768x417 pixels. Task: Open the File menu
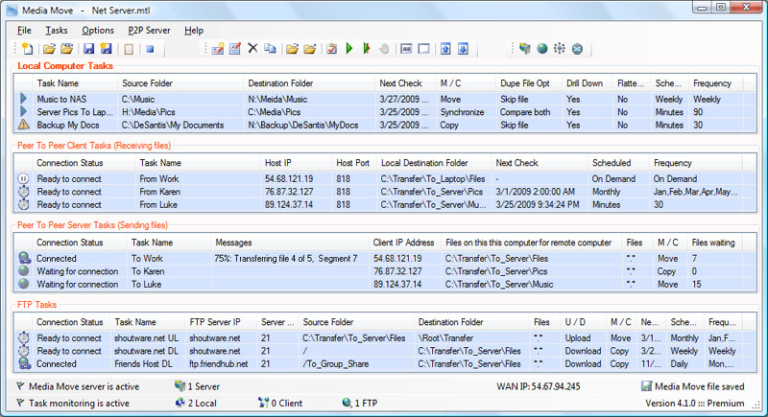click(24, 30)
